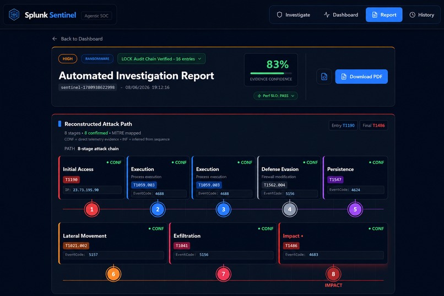The width and height of the screenshot is (444, 296).
Task: Go back to Dashboard link
Action: (77, 39)
